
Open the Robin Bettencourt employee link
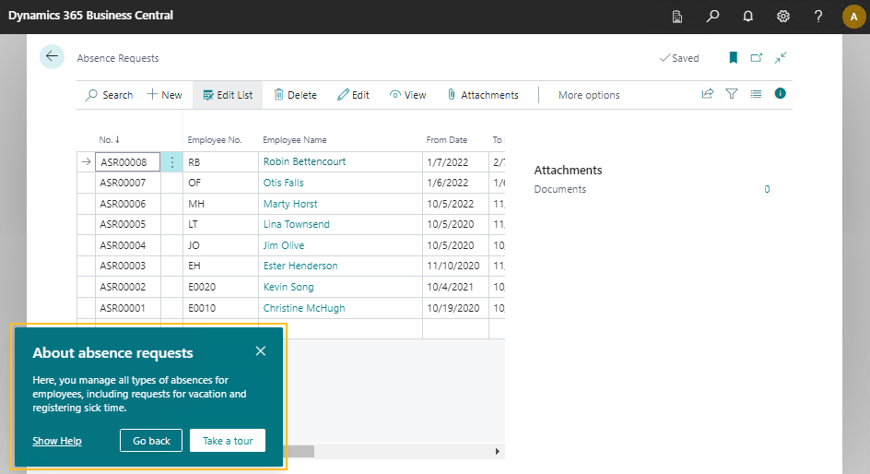[x=304, y=161]
